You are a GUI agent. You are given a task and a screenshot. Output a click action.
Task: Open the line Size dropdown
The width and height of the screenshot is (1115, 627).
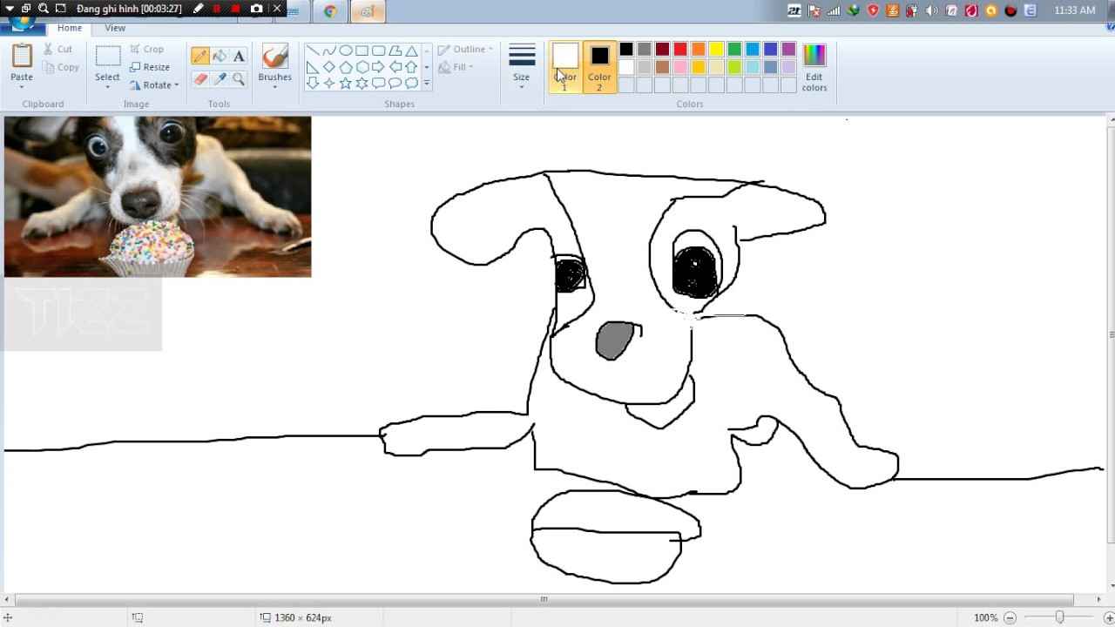coord(521,67)
